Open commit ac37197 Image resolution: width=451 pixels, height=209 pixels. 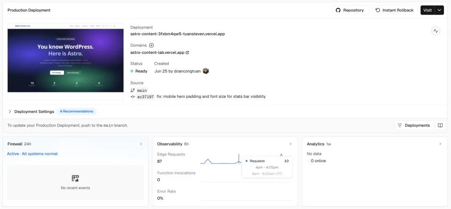coord(146,97)
